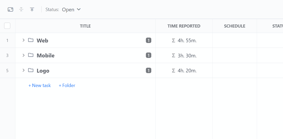Click the Web folder icon
Viewport: 283px width, 139px height.
[31, 40]
